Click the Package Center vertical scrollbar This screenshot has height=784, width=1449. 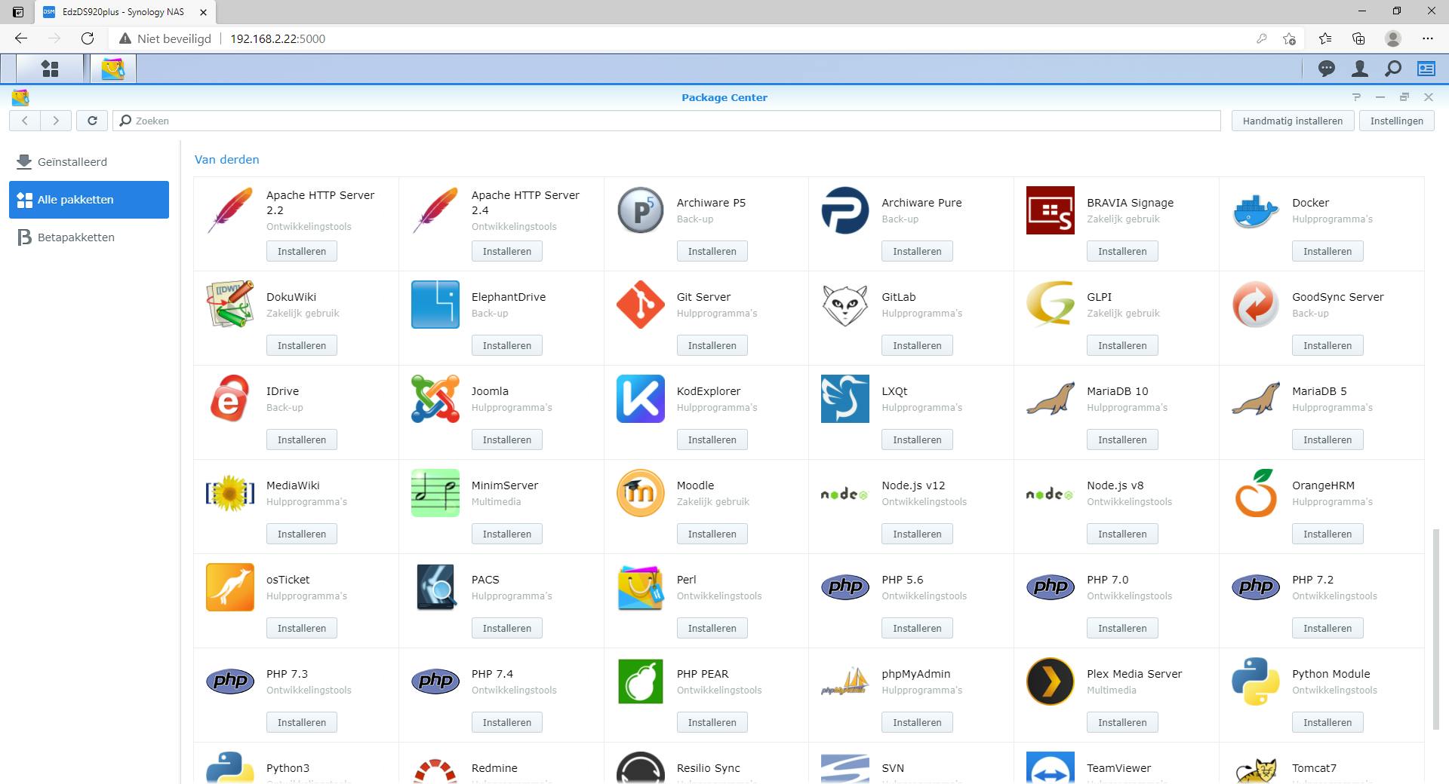coord(1435,629)
